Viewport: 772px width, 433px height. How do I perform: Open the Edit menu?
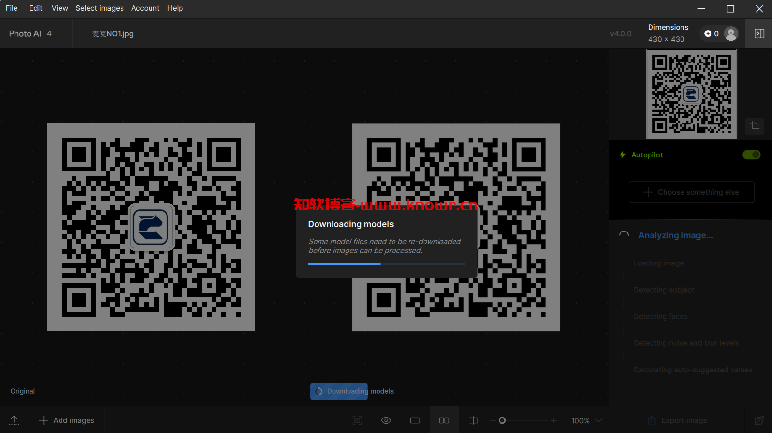(x=35, y=8)
